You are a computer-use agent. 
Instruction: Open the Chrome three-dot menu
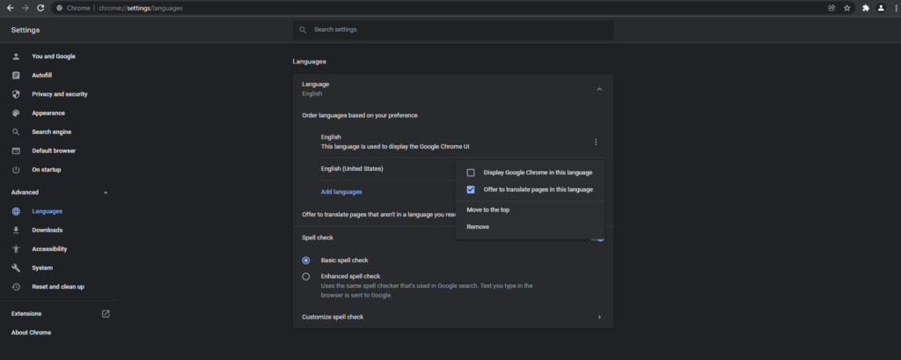pos(896,8)
